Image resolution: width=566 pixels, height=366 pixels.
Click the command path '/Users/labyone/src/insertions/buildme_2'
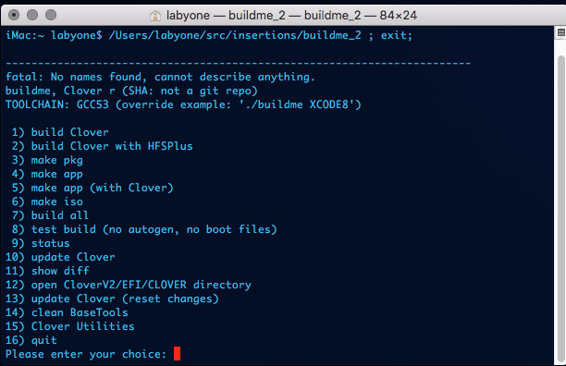click(235, 35)
